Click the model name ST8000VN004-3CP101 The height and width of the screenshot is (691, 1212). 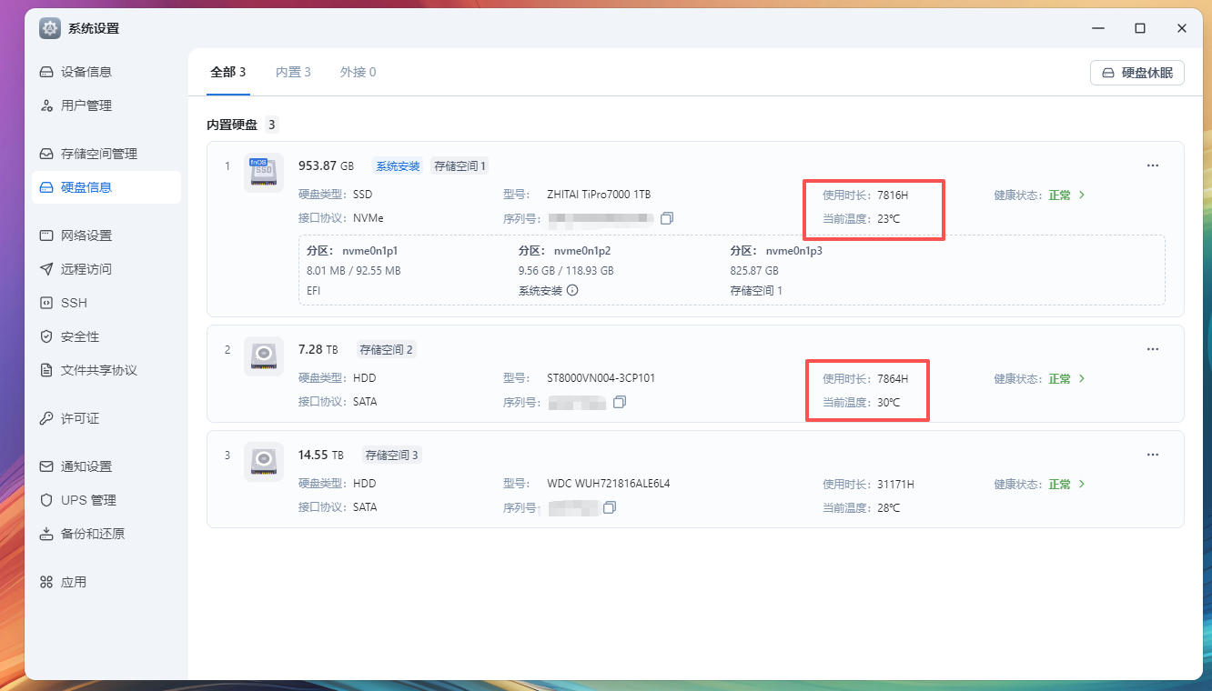601,378
